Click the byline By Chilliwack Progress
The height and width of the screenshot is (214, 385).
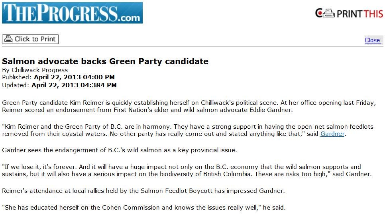(35, 70)
